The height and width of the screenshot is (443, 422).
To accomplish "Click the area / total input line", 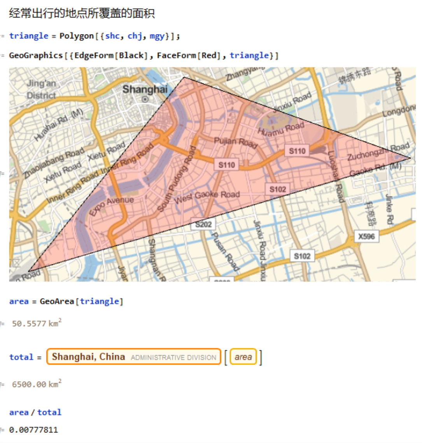I will [35, 412].
